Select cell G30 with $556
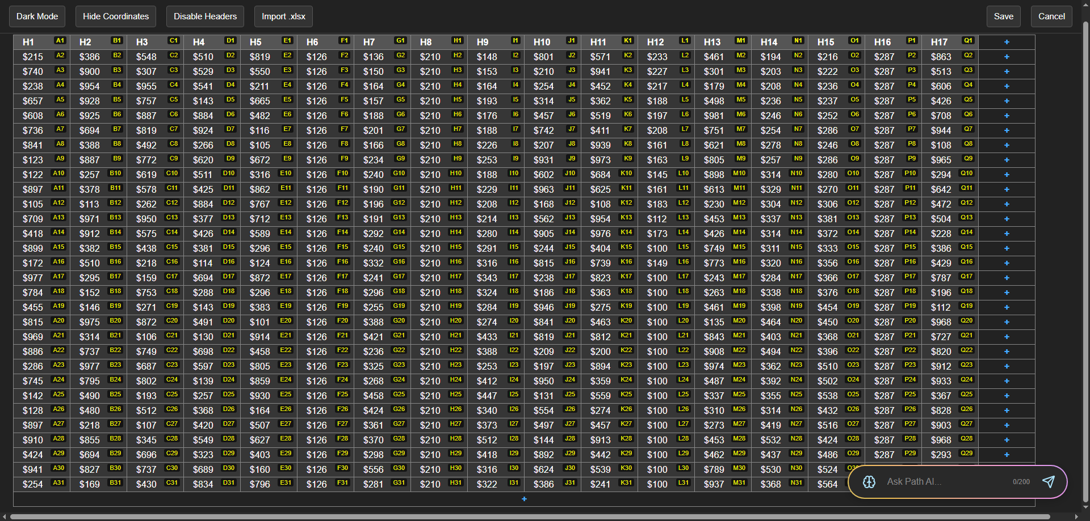Screen dimensions: 1090x521 [x=382, y=469]
